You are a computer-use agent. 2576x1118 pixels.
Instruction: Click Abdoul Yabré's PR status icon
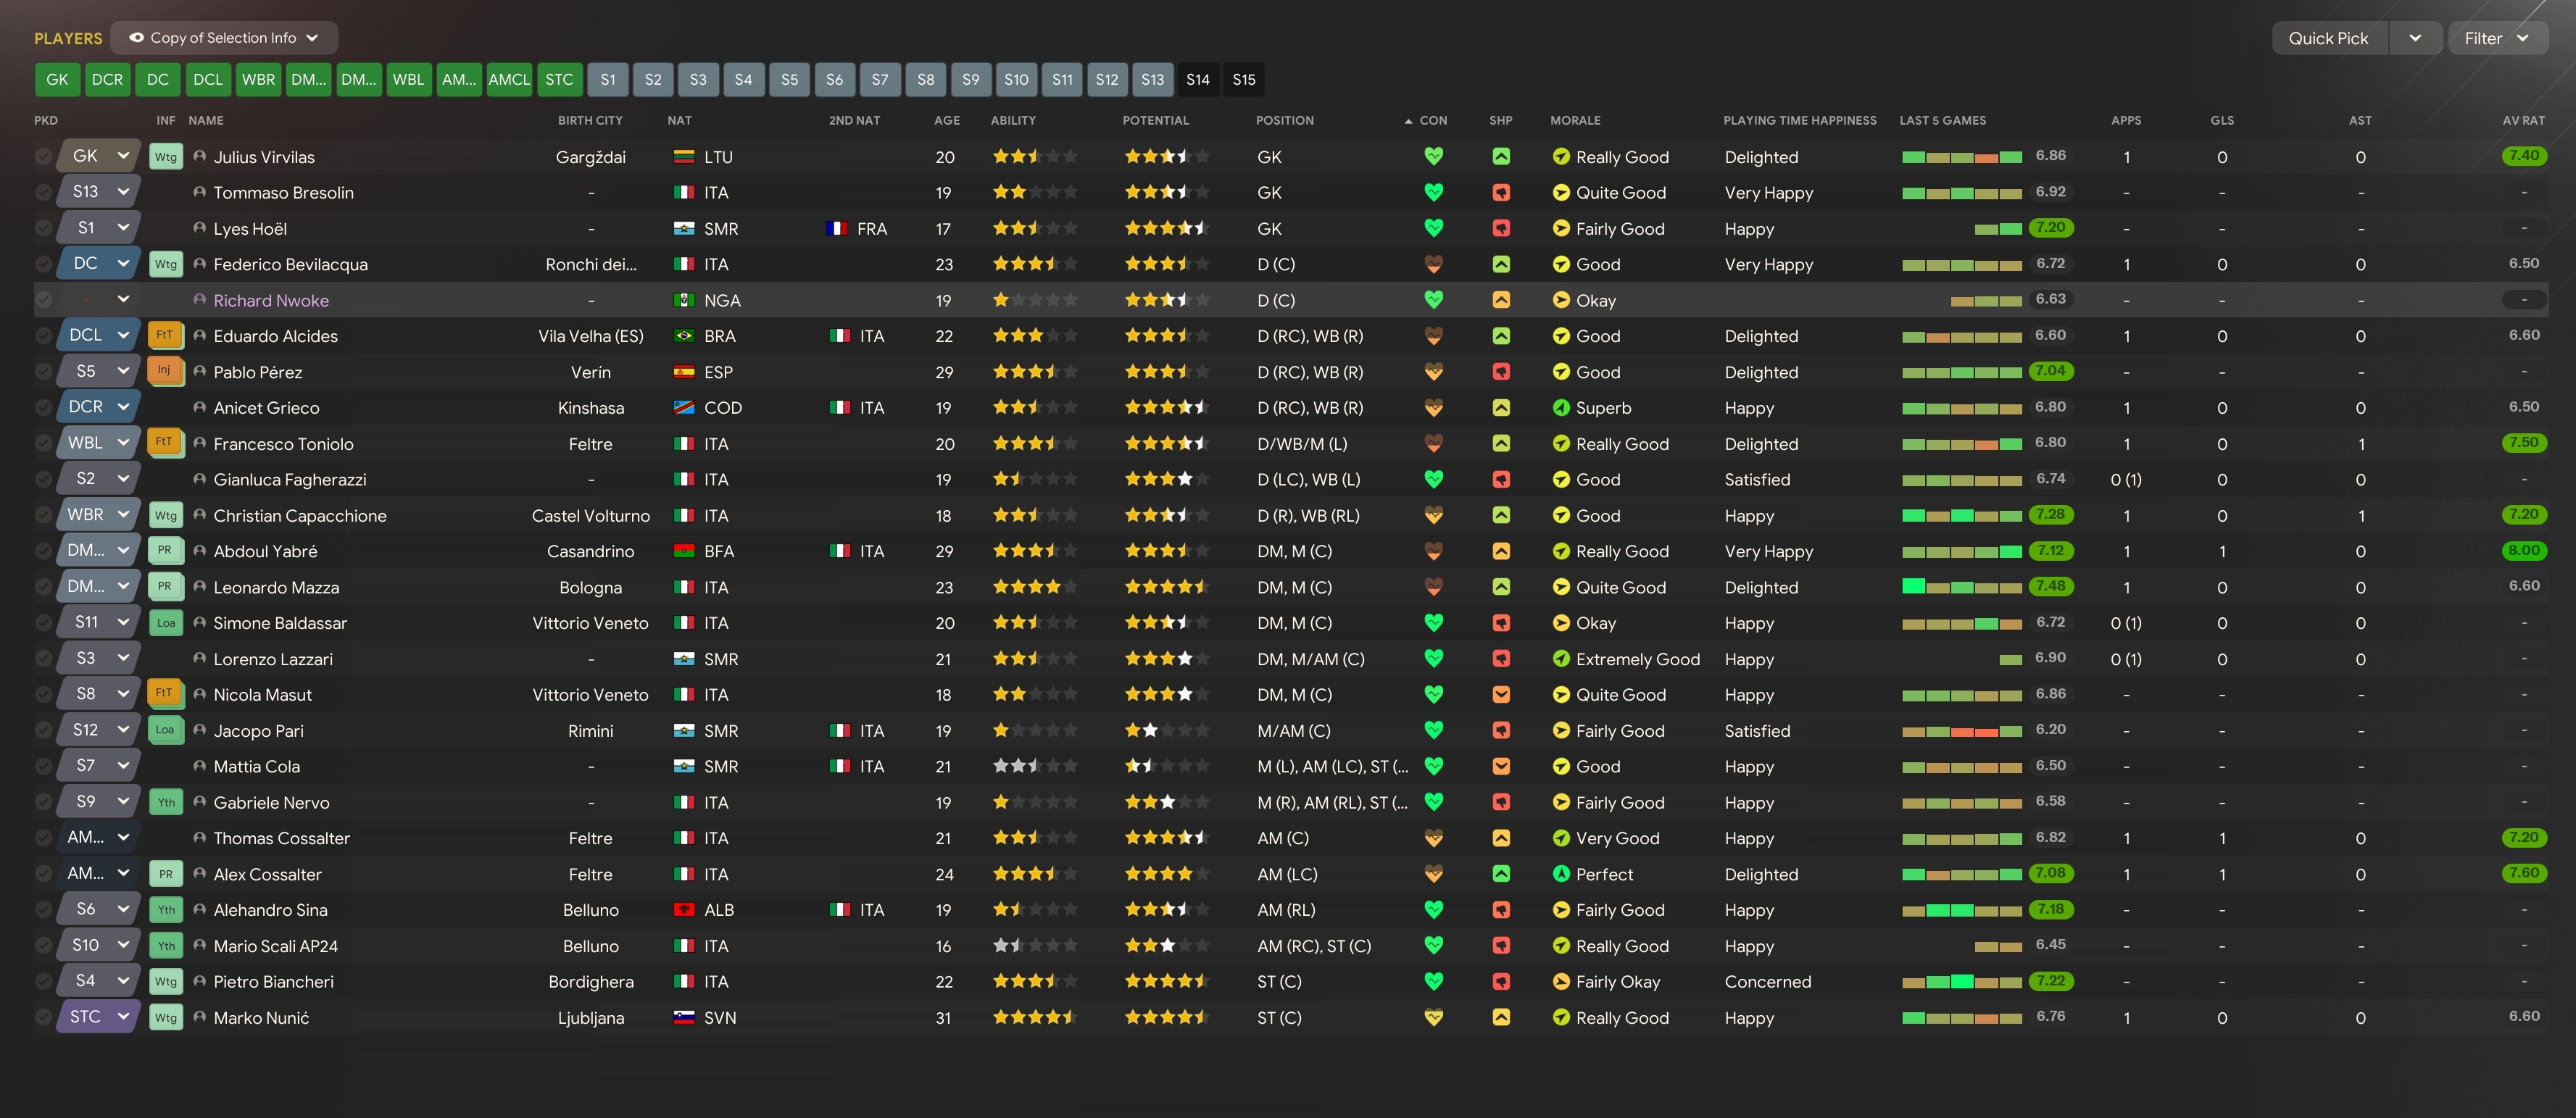(x=165, y=551)
